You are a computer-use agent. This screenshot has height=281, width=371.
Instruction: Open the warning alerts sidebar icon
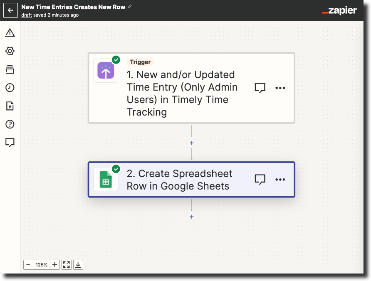(x=10, y=33)
